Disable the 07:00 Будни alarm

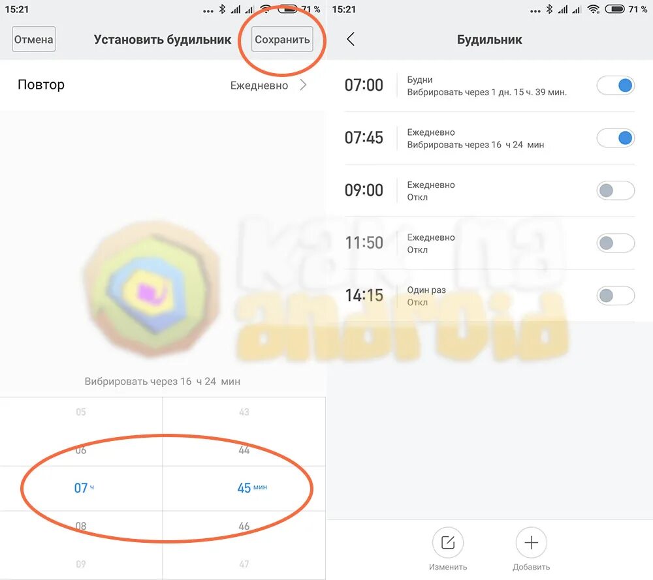coord(616,85)
